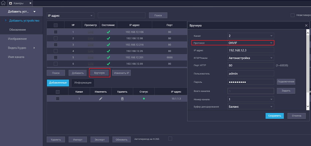Image resolution: width=311 pixels, height=146 pixels.
Task: Open the Протокол ONVIF dropdown
Action: [x=250, y=43]
